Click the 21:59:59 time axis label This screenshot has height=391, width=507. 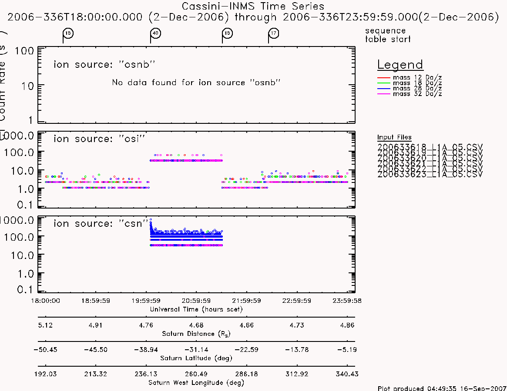coord(246,301)
